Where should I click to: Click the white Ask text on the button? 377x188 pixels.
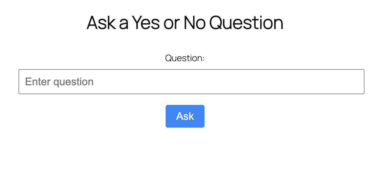(185, 116)
